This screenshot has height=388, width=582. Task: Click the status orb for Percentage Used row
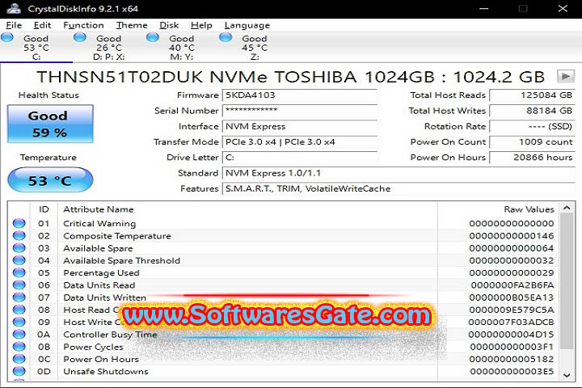(19, 272)
